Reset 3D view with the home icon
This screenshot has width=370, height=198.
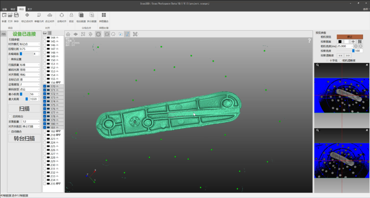tap(68, 34)
